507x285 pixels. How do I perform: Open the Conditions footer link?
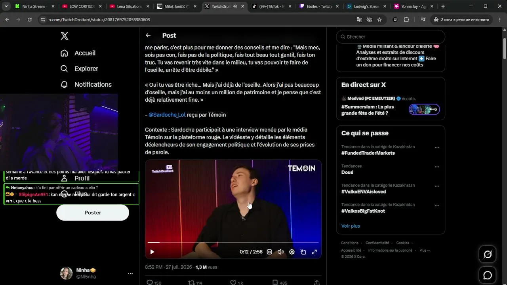click(350, 243)
